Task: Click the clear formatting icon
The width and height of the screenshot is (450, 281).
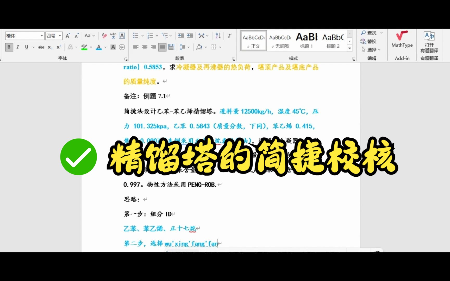Action: point(104,36)
